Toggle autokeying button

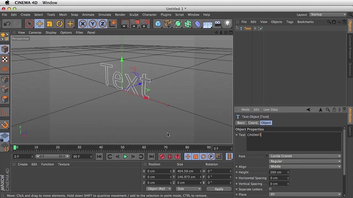click(x=170, y=156)
